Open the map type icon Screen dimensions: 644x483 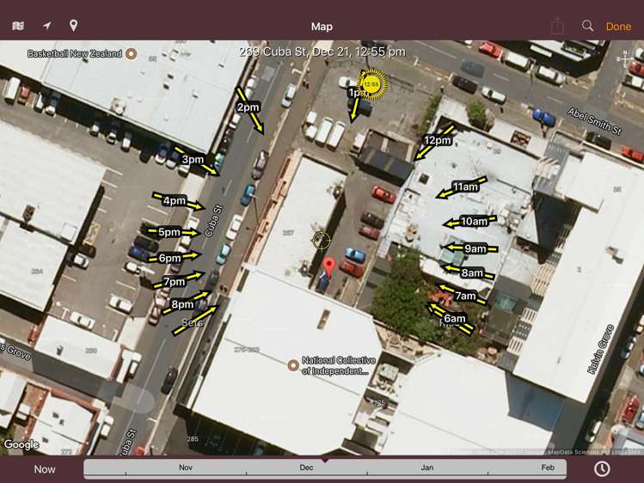[x=18, y=27]
